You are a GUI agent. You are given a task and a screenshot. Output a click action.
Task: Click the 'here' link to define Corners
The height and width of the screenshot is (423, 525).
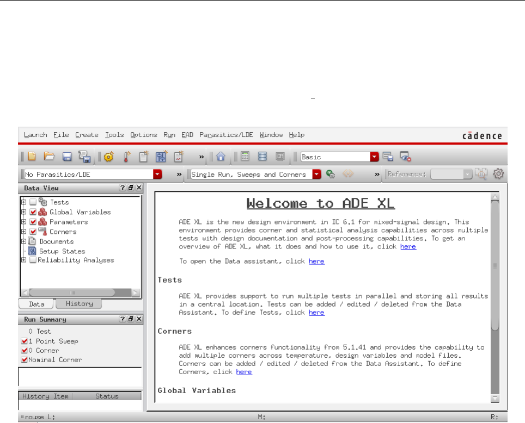tap(244, 372)
